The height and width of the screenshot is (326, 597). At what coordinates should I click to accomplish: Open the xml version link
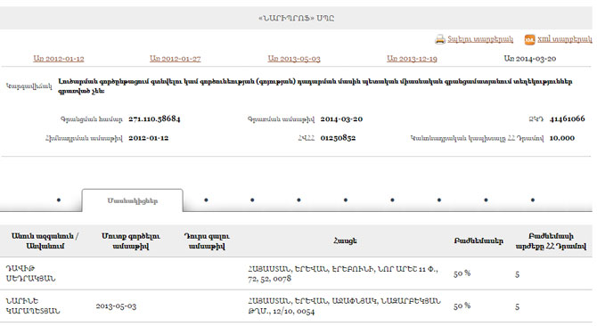565,39
